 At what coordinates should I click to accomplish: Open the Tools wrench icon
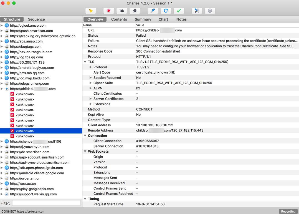click(x=197, y=11)
